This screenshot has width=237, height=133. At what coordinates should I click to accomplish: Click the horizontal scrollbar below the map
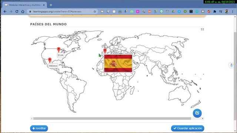point(112,119)
